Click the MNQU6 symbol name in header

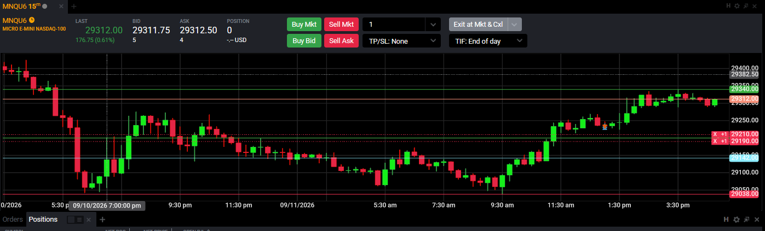15,20
